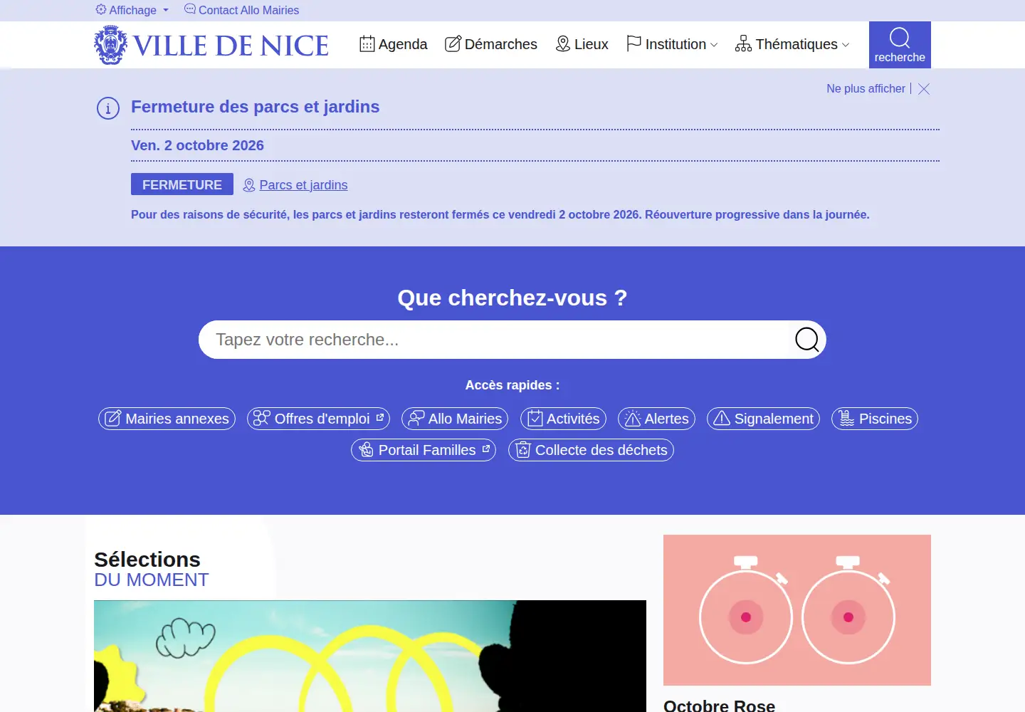Open Alertes quick access

pos(656,419)
